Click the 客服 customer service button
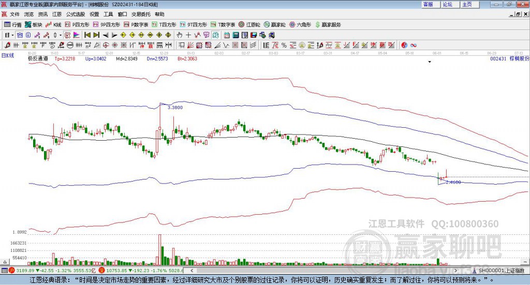Screen dimensions: 530x285 coord(430,4)
